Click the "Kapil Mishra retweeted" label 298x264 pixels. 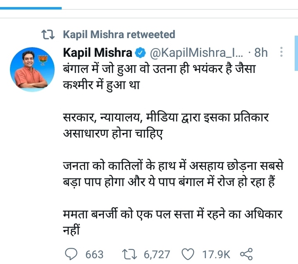(x=119, y=34)
